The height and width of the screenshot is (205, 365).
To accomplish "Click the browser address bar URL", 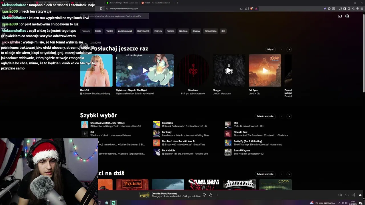I will pyautogui.click(x=124, y=9).
